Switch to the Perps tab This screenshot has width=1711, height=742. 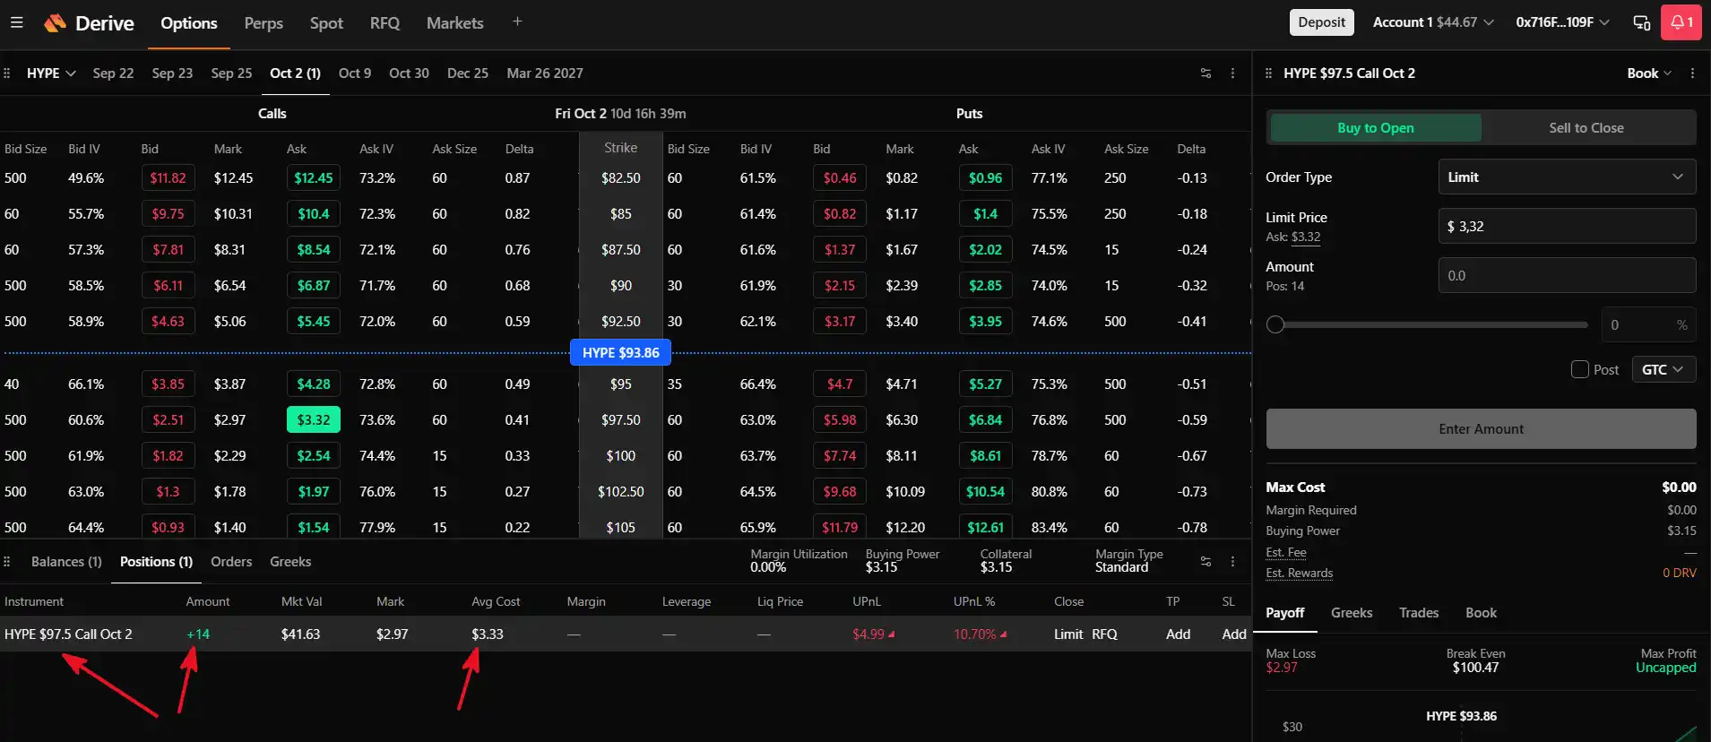264,23
